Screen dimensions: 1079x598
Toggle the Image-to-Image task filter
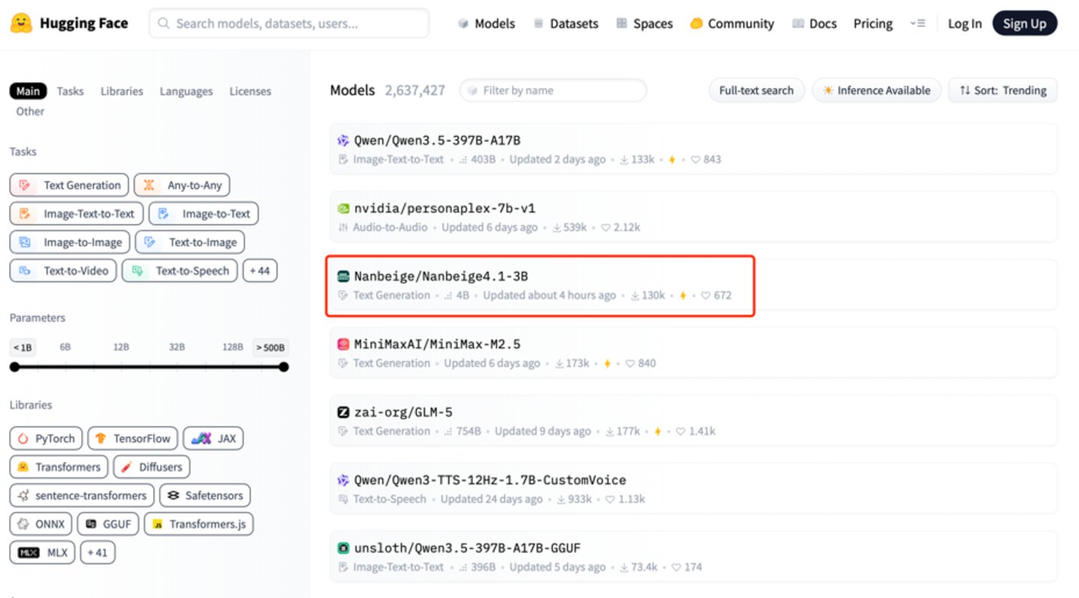click(x=70, y=242)
